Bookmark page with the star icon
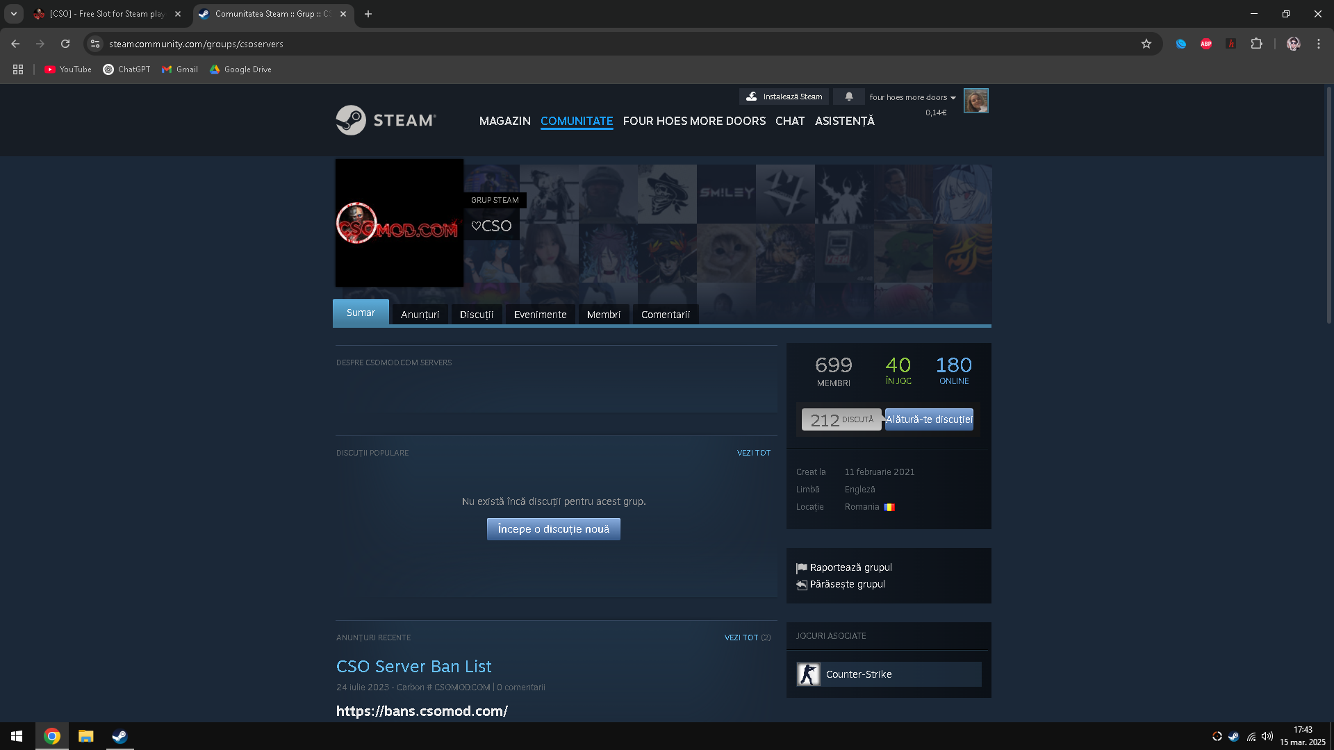This screenshot has width=1334, height=750. 1146,44
